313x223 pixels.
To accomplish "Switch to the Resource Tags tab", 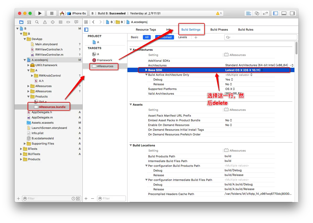I will (x=146, y=30).
